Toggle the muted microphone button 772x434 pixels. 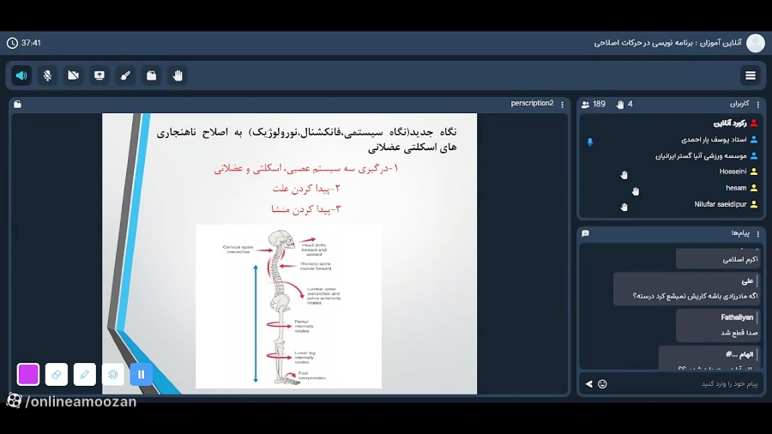coord(47,75)
